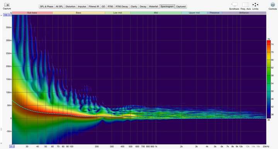This screenshot has height=149, width=278.
Task: Click the Sub bass band label
Action: [x=32, y=13]
